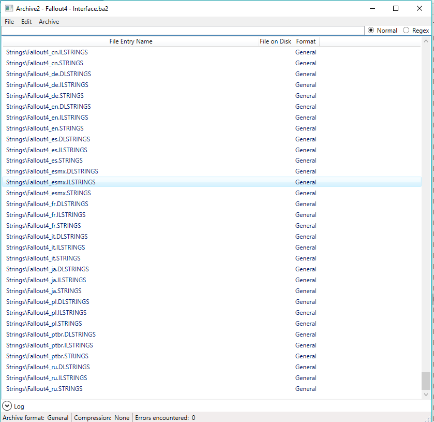This screenshot has width=434, height=422.
Task: Select the Regex search mode radio button
Action: [406, 30]
